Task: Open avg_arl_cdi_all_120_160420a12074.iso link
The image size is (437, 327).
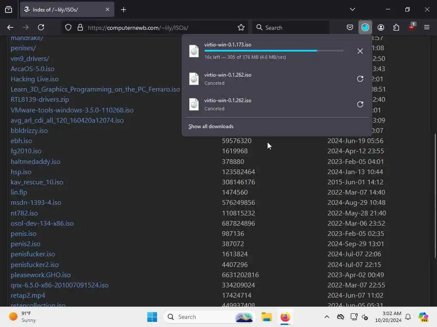Action: pyautogui.click(x=67, y=120)
